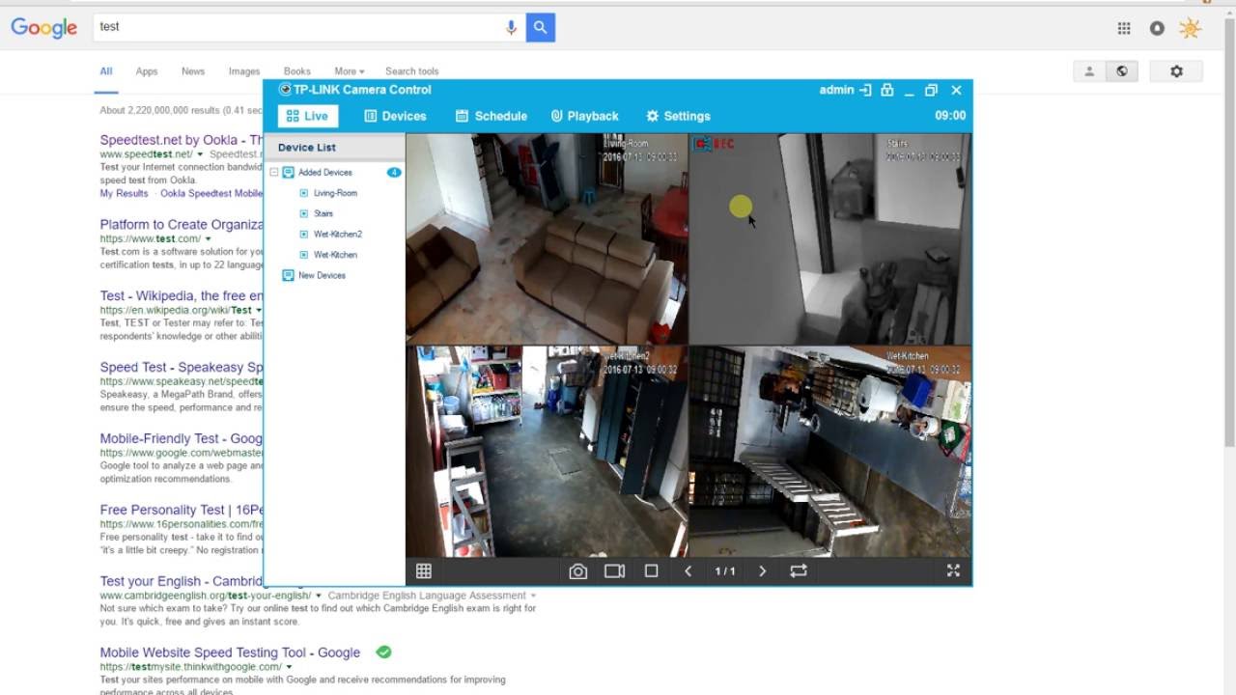The height and width of the screenshot is (695, 1236).
Task: Select New Devices in the device list
Action: (322, 275)
